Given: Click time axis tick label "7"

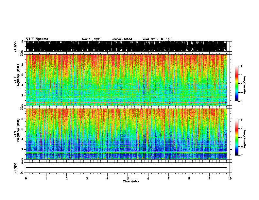Looking at the screenshot, I should coord(169,178).
